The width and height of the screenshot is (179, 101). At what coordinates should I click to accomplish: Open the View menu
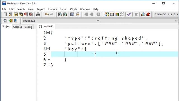tap(30, 9)
